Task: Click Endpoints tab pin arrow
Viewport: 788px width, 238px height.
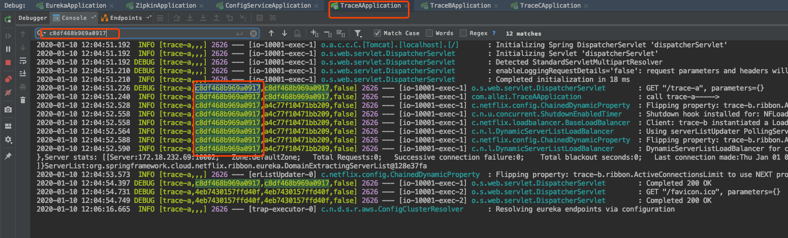Action: coord(148,18)
